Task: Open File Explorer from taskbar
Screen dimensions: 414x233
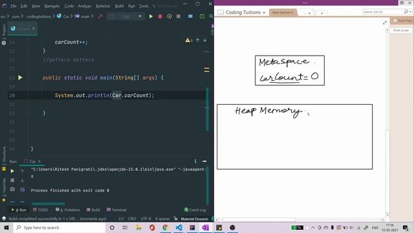Action: tap(138, 227)
